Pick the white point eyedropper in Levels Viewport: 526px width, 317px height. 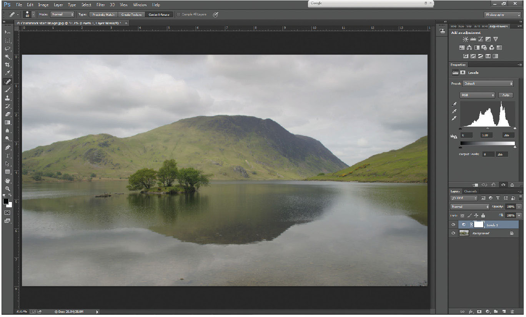tap(454, 118)
